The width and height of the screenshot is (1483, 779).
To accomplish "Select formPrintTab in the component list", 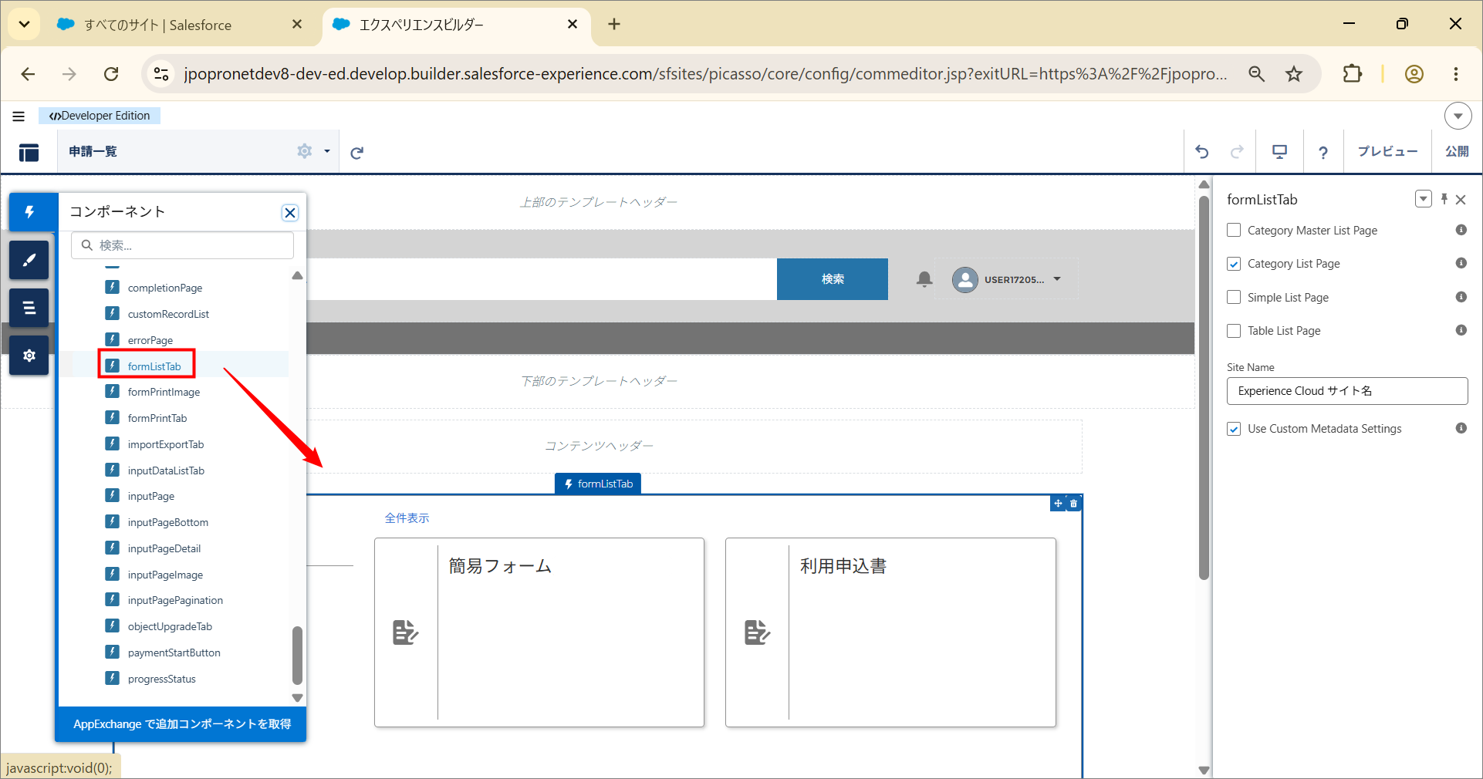I will (157, 418).
